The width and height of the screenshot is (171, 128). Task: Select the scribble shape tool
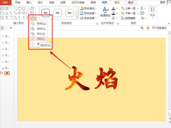[6, 17]
